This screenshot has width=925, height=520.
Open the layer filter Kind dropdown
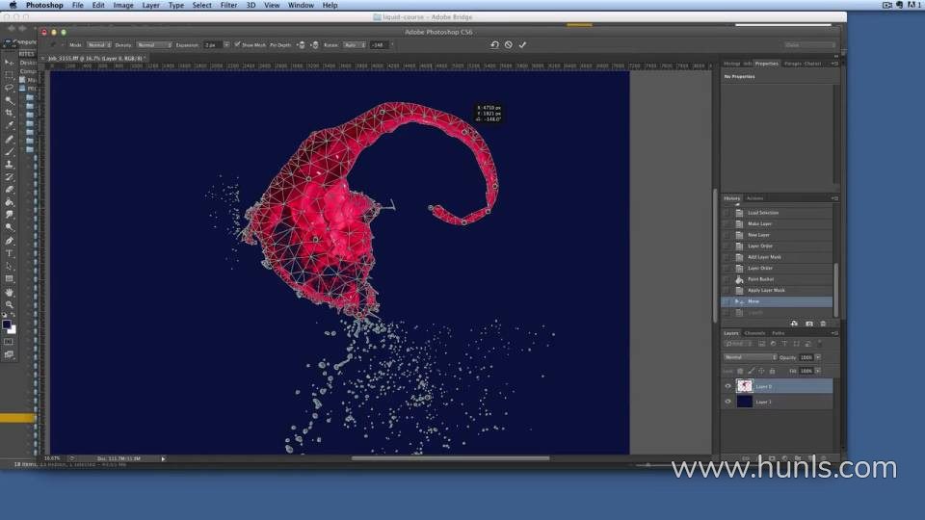click(739, 344)
